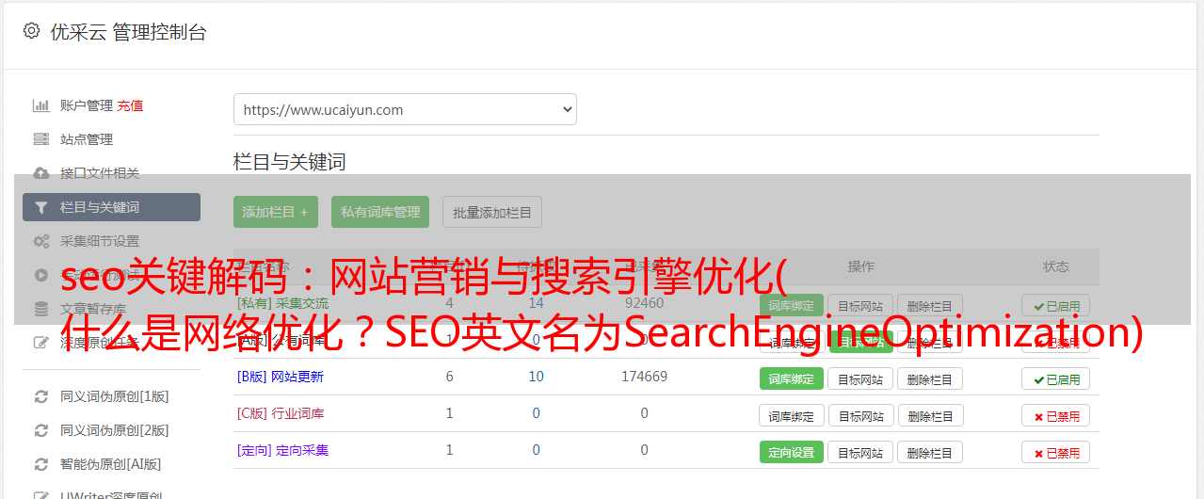The height and width of the screenshot is (499, 1204).
Task: Click green 词库绑定 in the 网站更新 row
Action: (x=792, y=378)
